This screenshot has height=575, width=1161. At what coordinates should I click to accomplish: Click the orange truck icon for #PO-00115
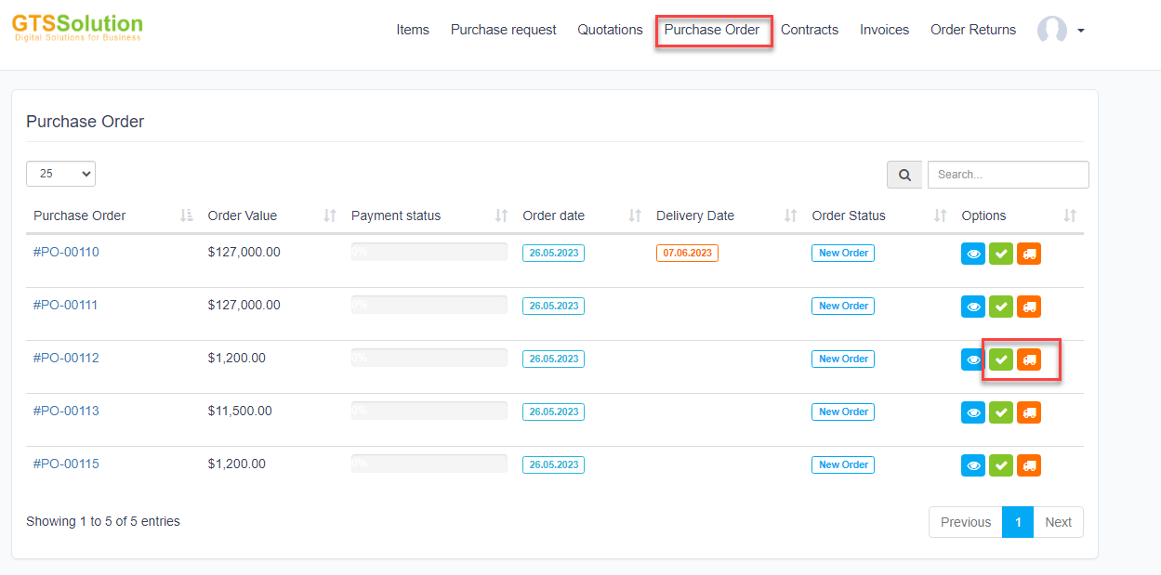[1028, 465]
